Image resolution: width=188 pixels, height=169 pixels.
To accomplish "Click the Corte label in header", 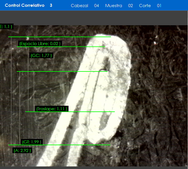I will pos(145,6).
